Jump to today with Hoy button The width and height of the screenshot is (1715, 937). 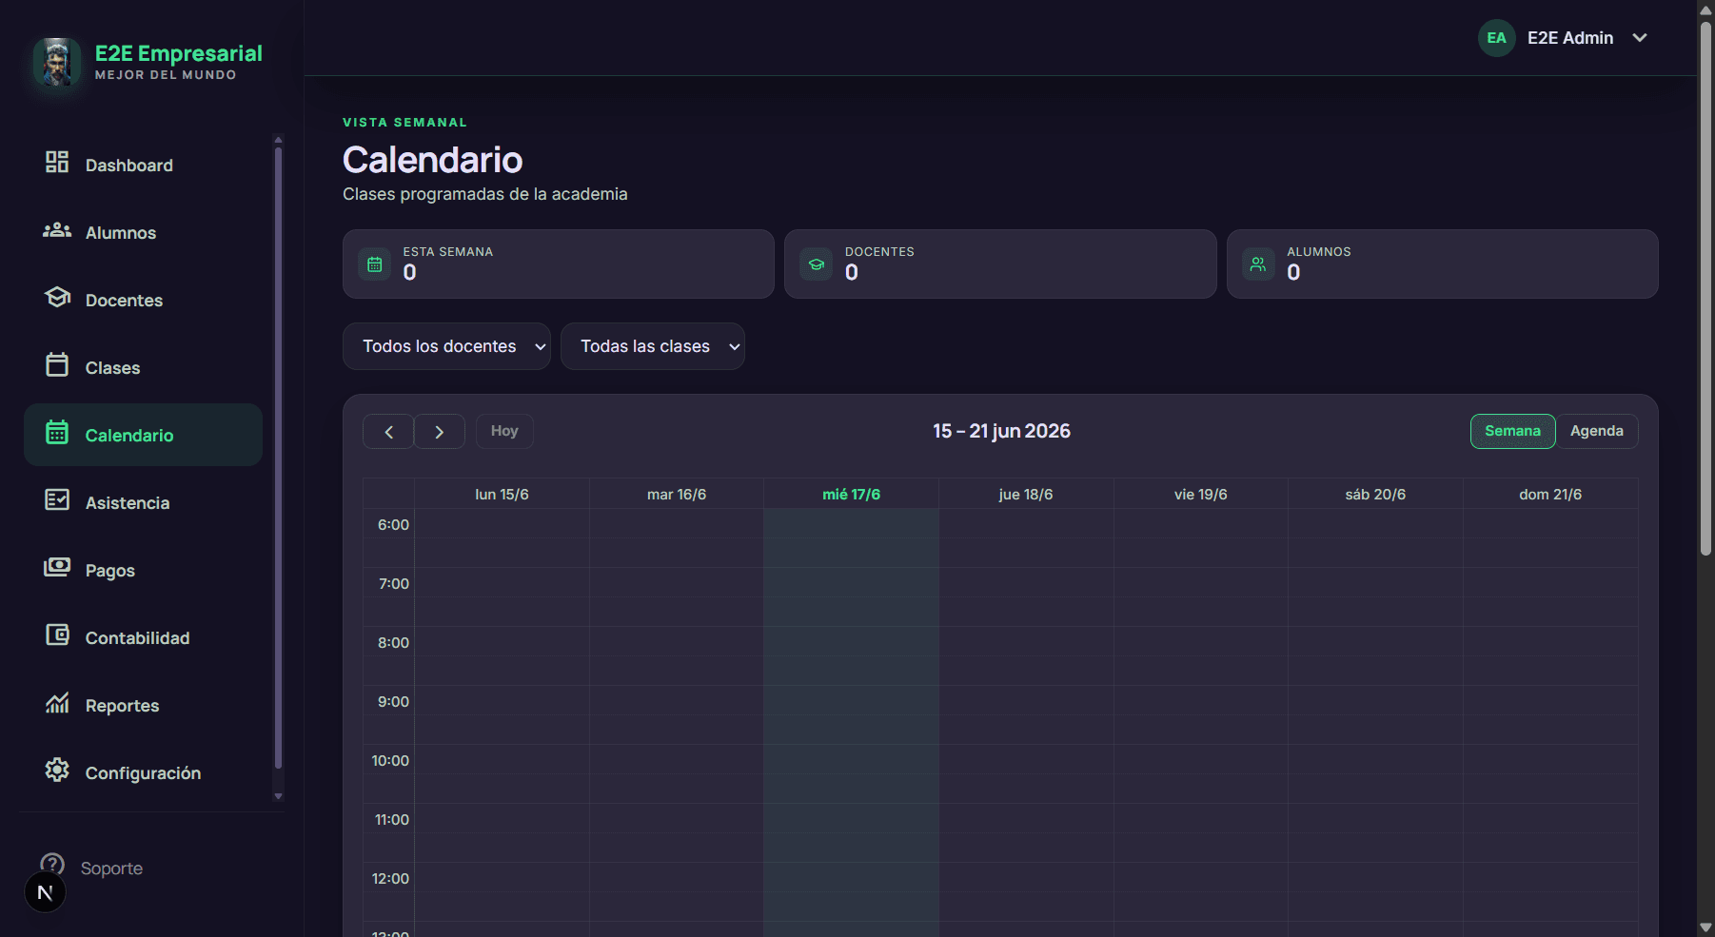(504, 431)
